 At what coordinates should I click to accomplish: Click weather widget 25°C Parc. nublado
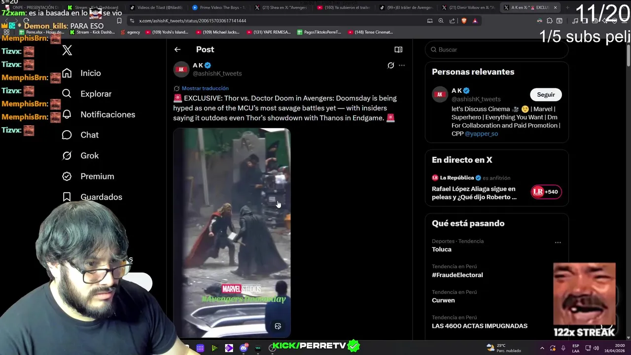coord(503,348)
